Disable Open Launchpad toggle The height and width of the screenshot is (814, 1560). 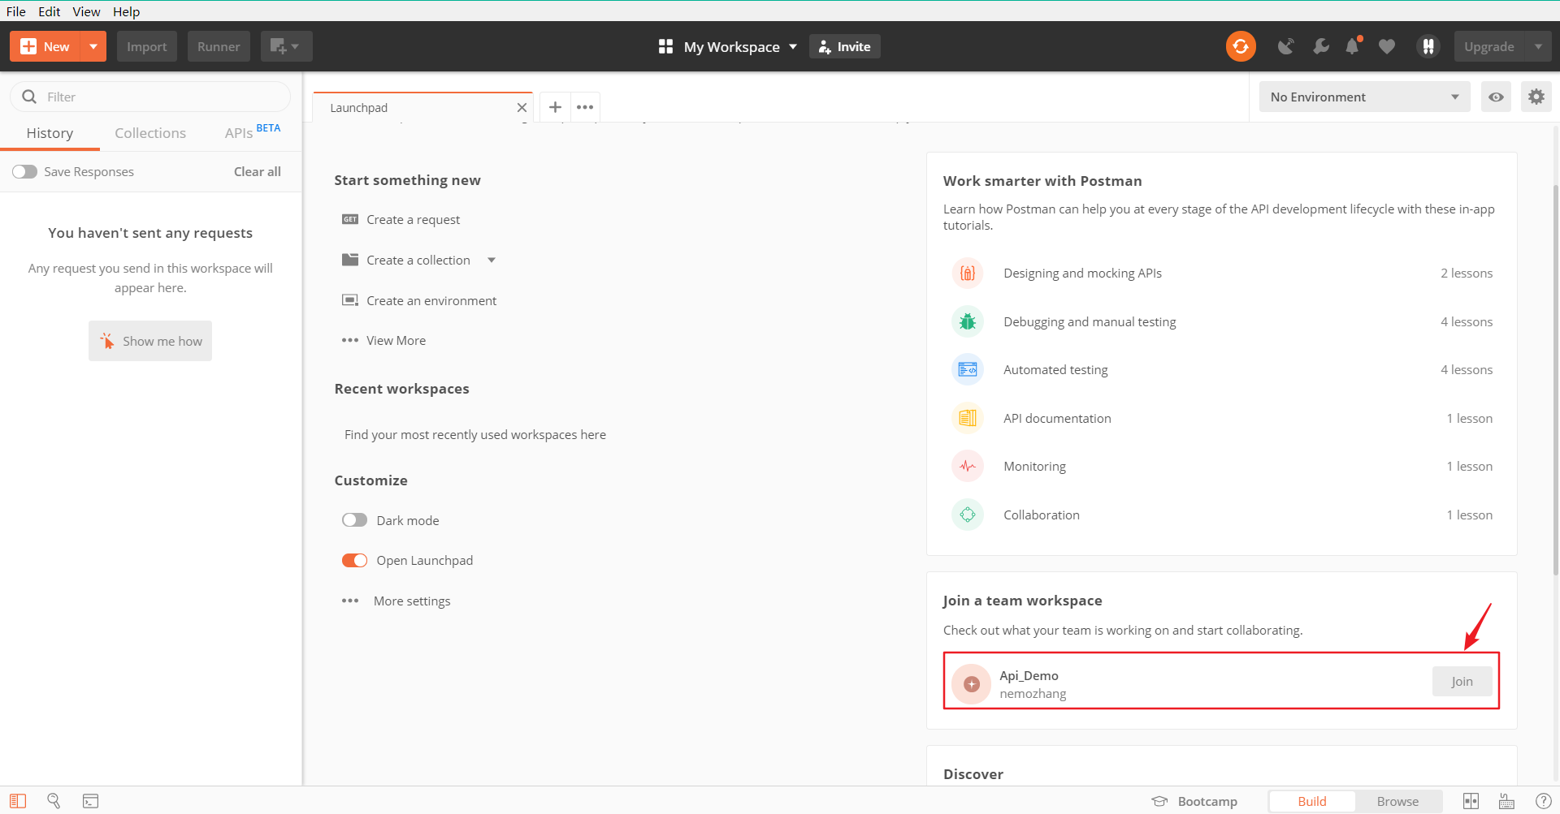[354, 560]
